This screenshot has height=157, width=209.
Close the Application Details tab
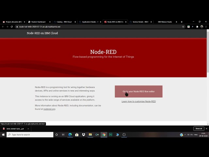click(x=101, y=22)
